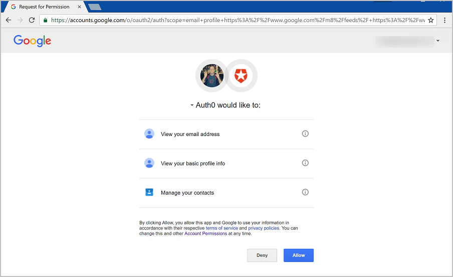
Task: Open the account switcher dropdown arrow
Action: click(x=438, y=41)
